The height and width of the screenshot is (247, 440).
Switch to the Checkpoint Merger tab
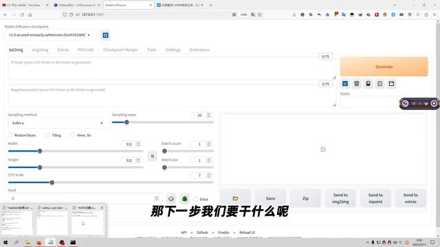[120, 50]
